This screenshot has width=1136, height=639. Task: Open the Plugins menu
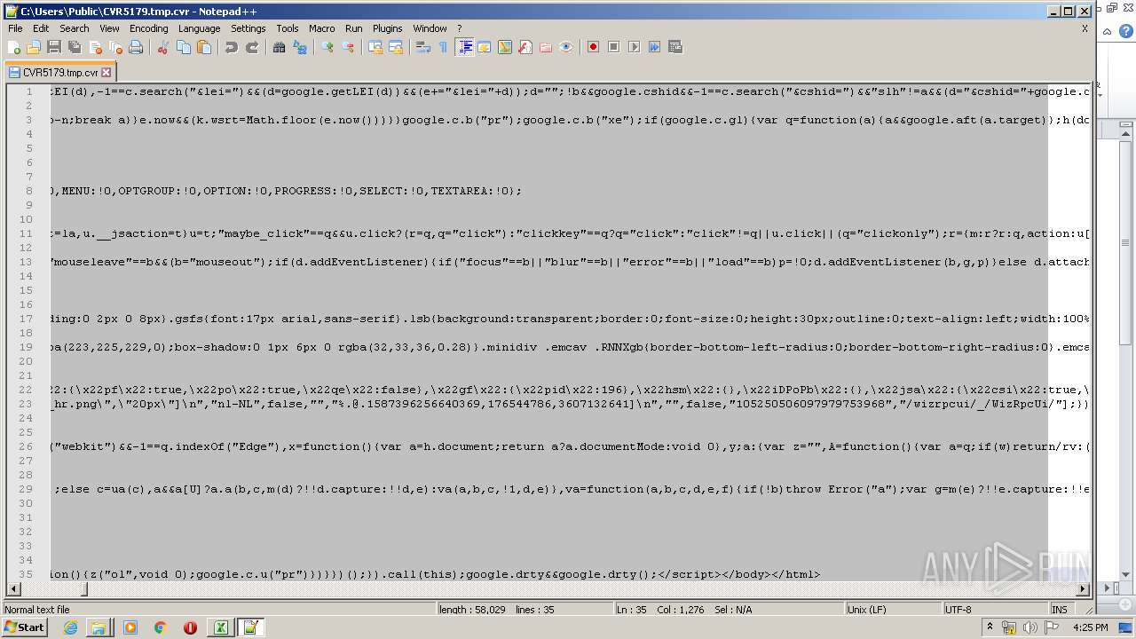coord(388,28)
